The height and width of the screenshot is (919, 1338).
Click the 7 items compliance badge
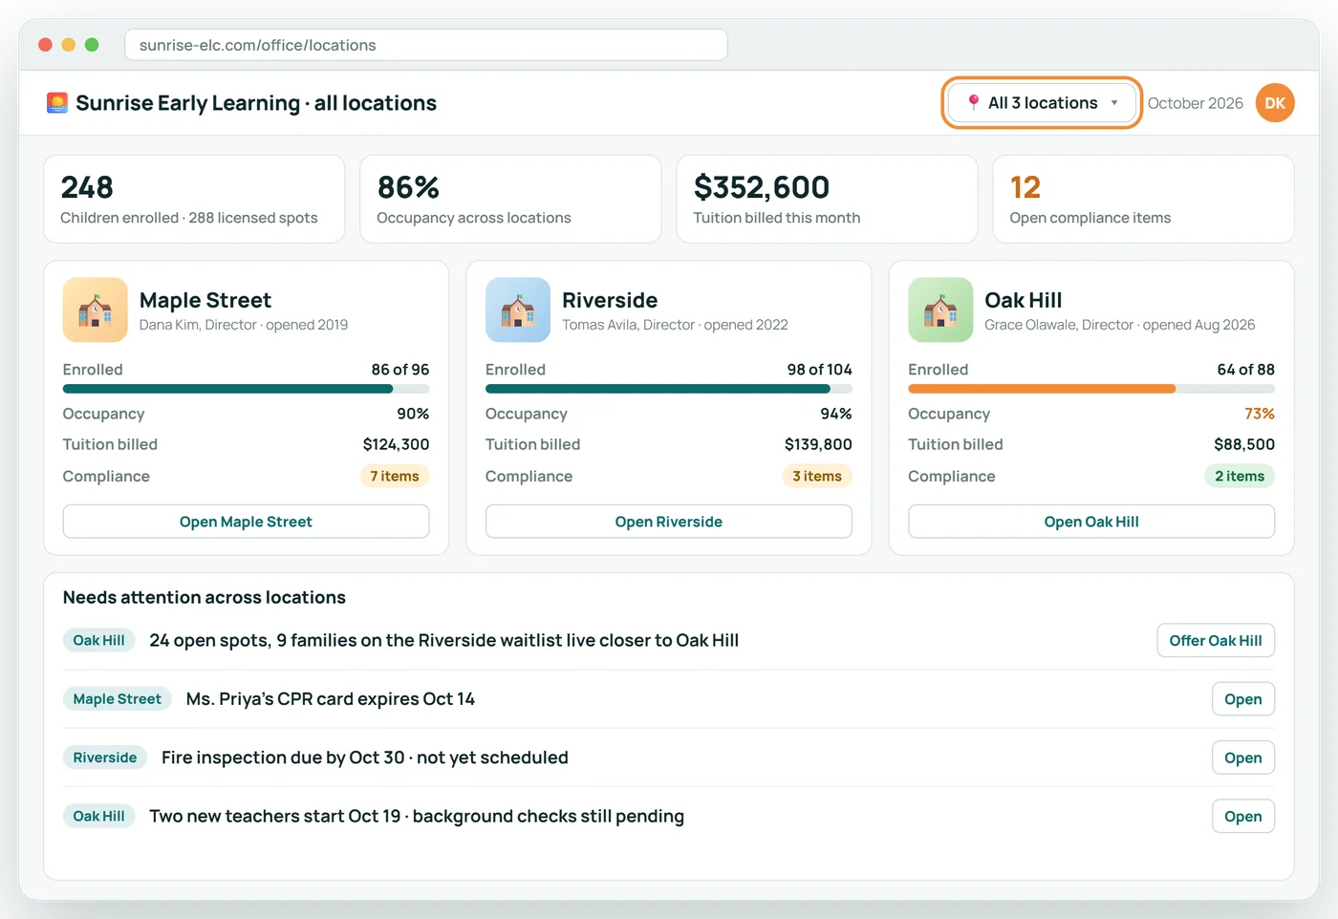pos(395,476)
